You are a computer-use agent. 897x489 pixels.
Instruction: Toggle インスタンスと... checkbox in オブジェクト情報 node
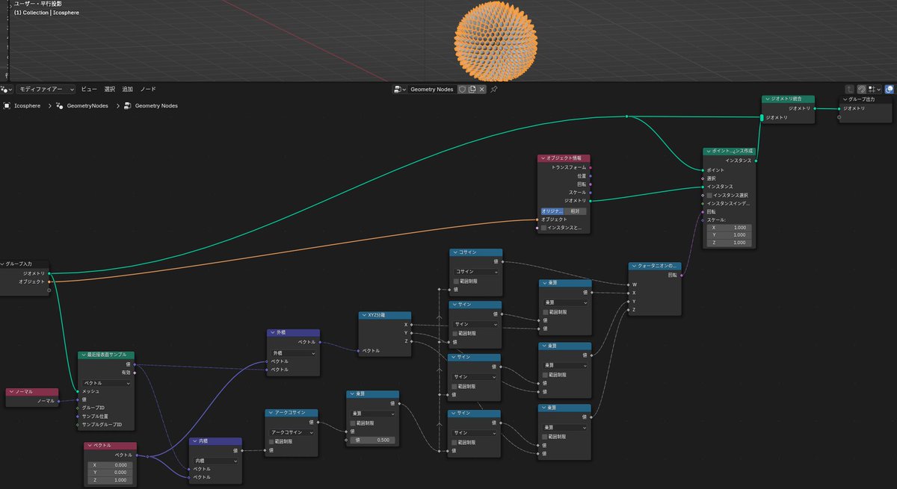[544, 228]
